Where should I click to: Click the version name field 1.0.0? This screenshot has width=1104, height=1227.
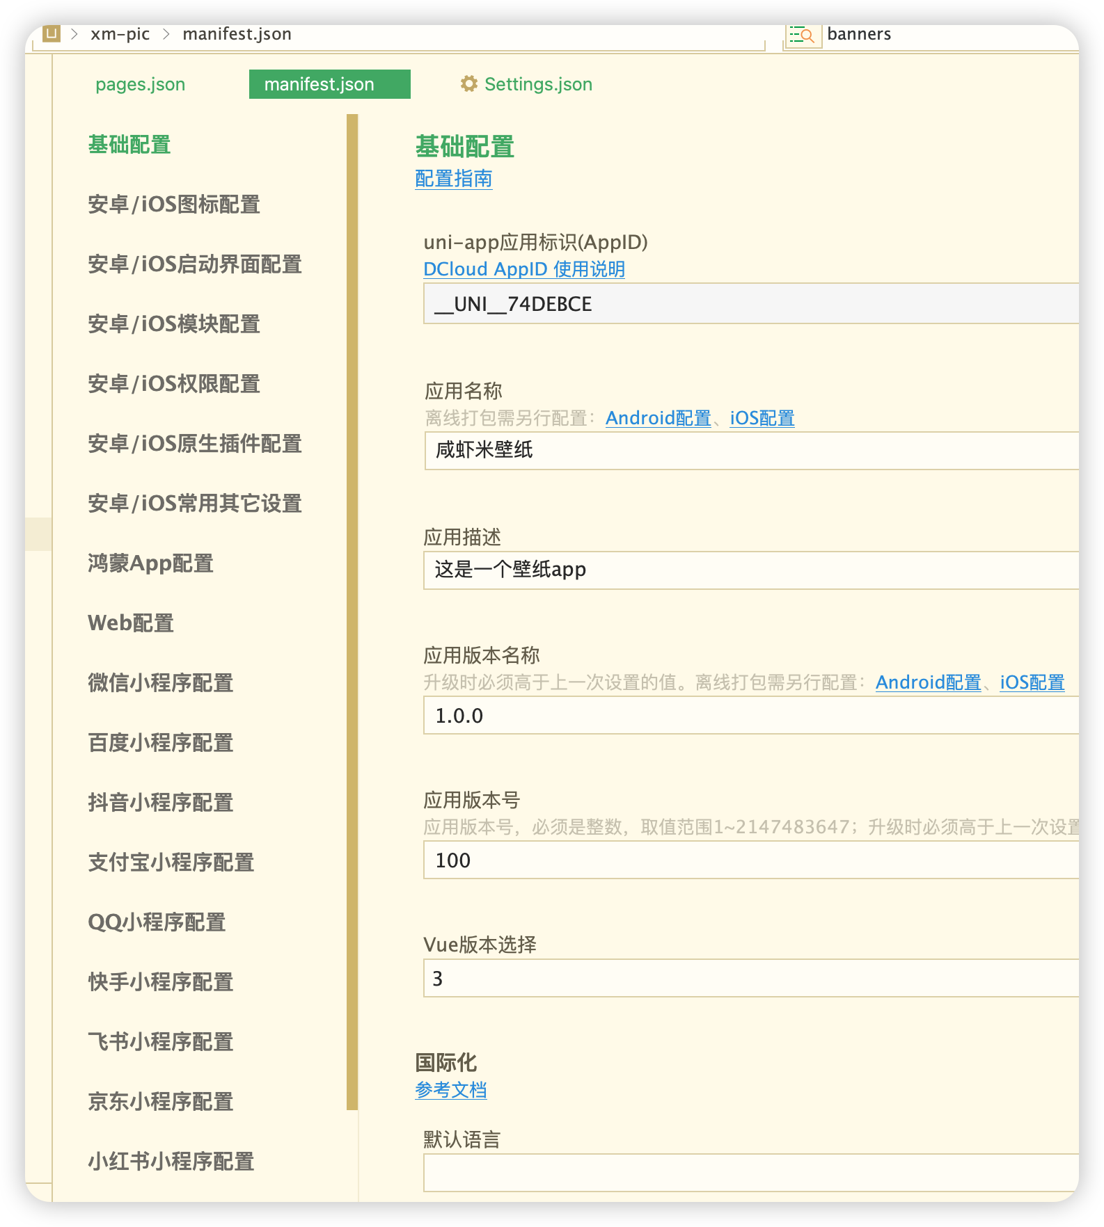[x=751, y=715]
